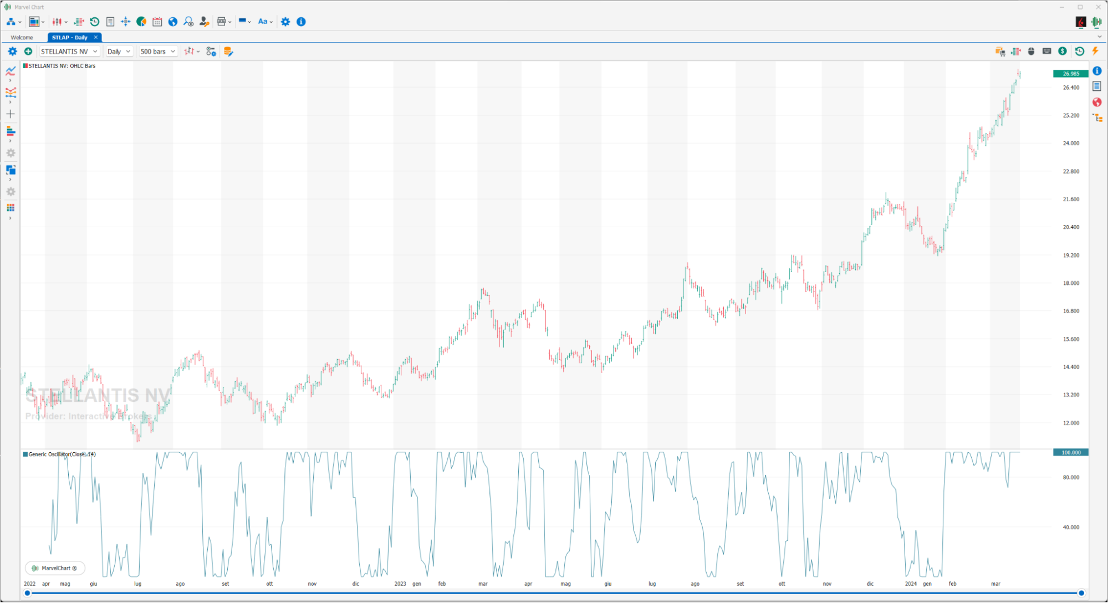The image size is (1108, 603).
Task: Open chart settings gear in chart toolbar
Action: click(12, 52)
